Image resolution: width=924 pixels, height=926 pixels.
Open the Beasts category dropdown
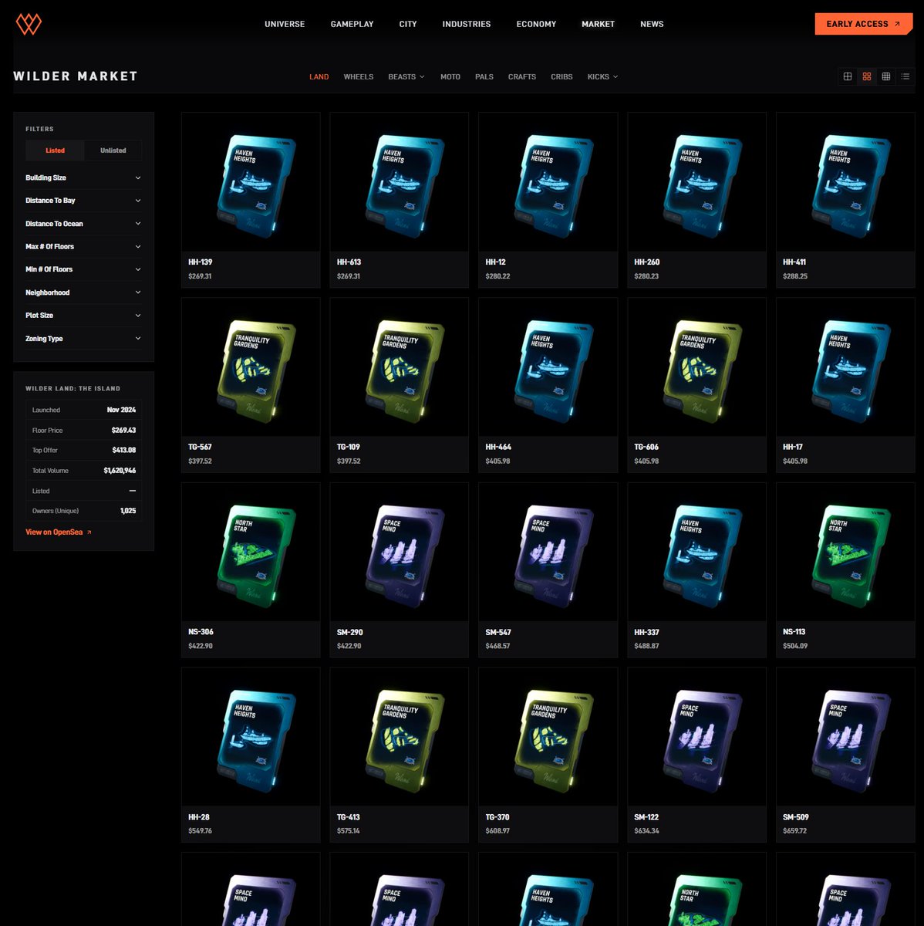point(406,76)
